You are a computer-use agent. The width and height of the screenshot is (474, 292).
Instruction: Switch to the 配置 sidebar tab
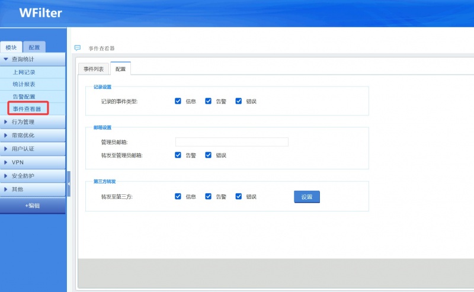pos(34,47)
